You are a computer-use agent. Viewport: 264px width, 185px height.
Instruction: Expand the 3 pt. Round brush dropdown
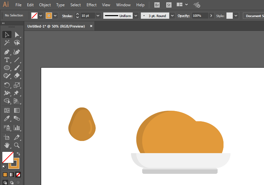172,16
